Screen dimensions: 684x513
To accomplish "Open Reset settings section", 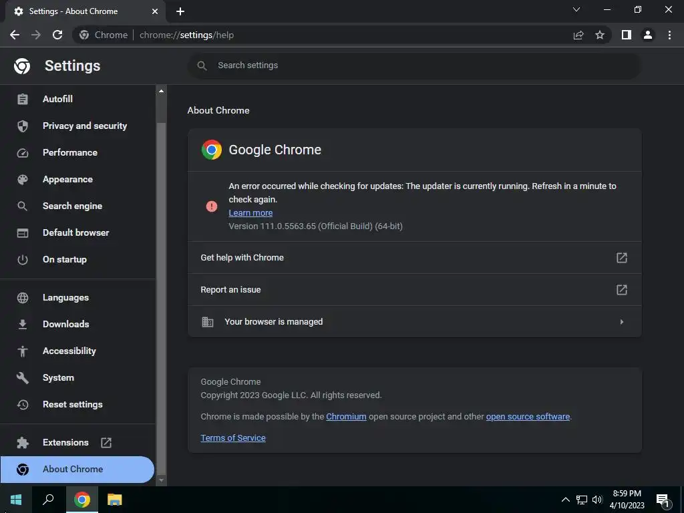I will coord(77,404).
